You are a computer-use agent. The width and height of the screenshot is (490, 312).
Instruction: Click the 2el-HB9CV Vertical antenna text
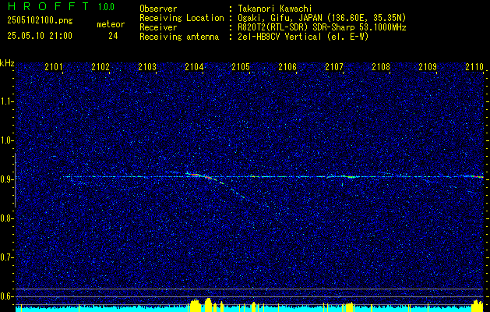click(x=303, y=37)
